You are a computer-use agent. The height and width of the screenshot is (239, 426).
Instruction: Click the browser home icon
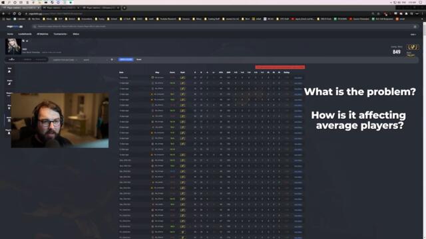click(19, 13)
